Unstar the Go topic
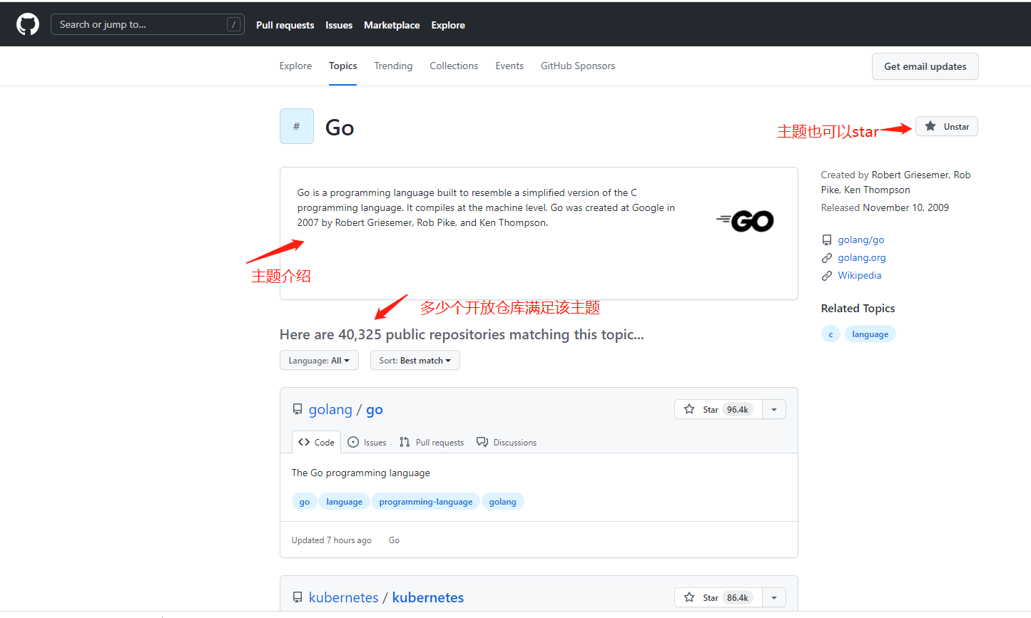1031x618 pixels. (x=946, y=126)
